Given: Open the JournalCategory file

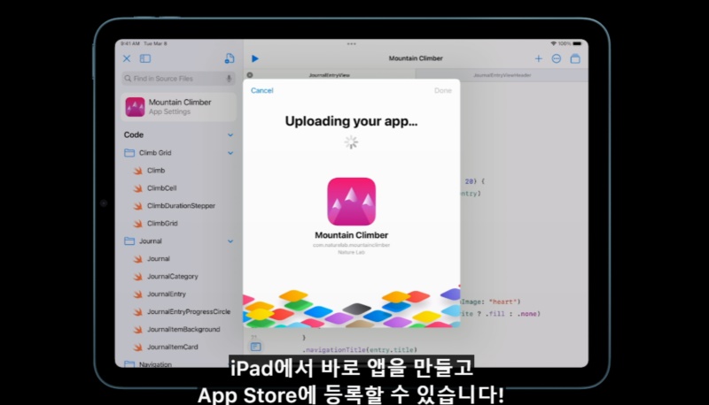Looking at the screenshot, I should tap(172, 277).
